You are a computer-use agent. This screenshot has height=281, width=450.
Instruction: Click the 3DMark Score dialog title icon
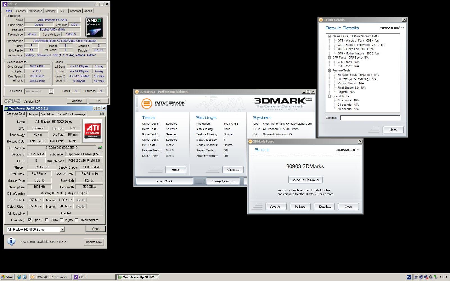click(250, 141)
